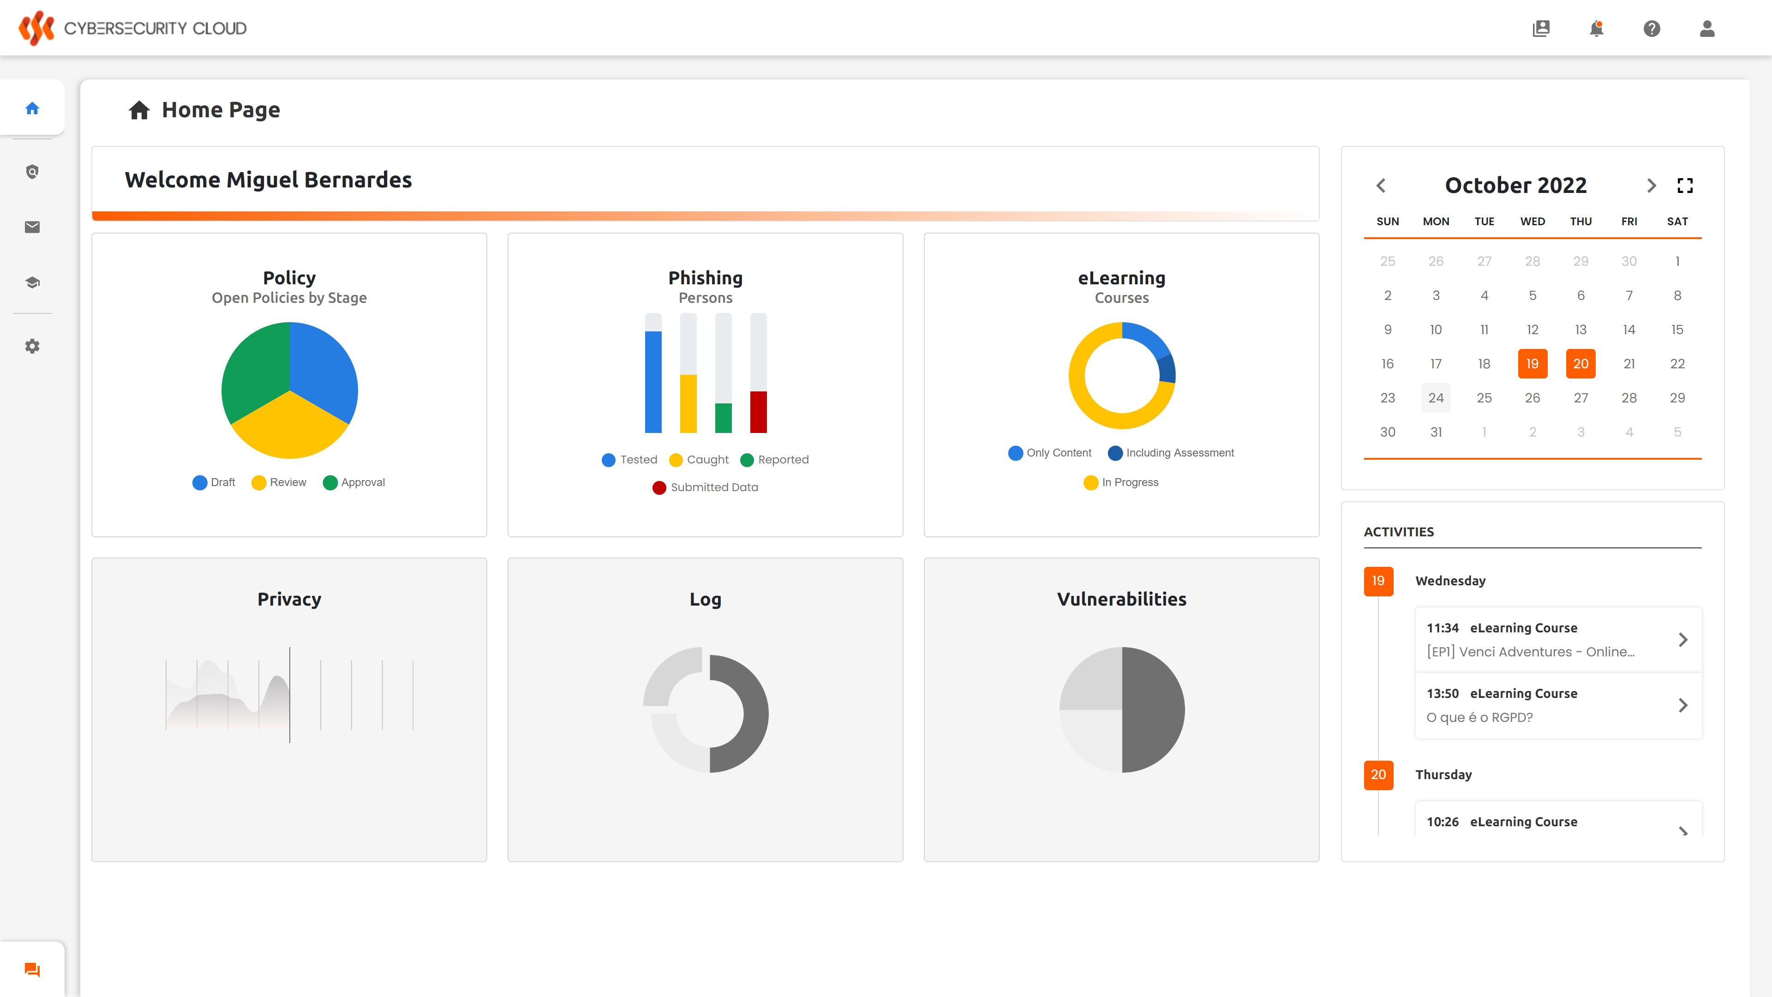Viewport: 1772px width, 997px height.
Task: Open the eLearning graduation cap sidebar icon
Action: click(x=32, y=283)
